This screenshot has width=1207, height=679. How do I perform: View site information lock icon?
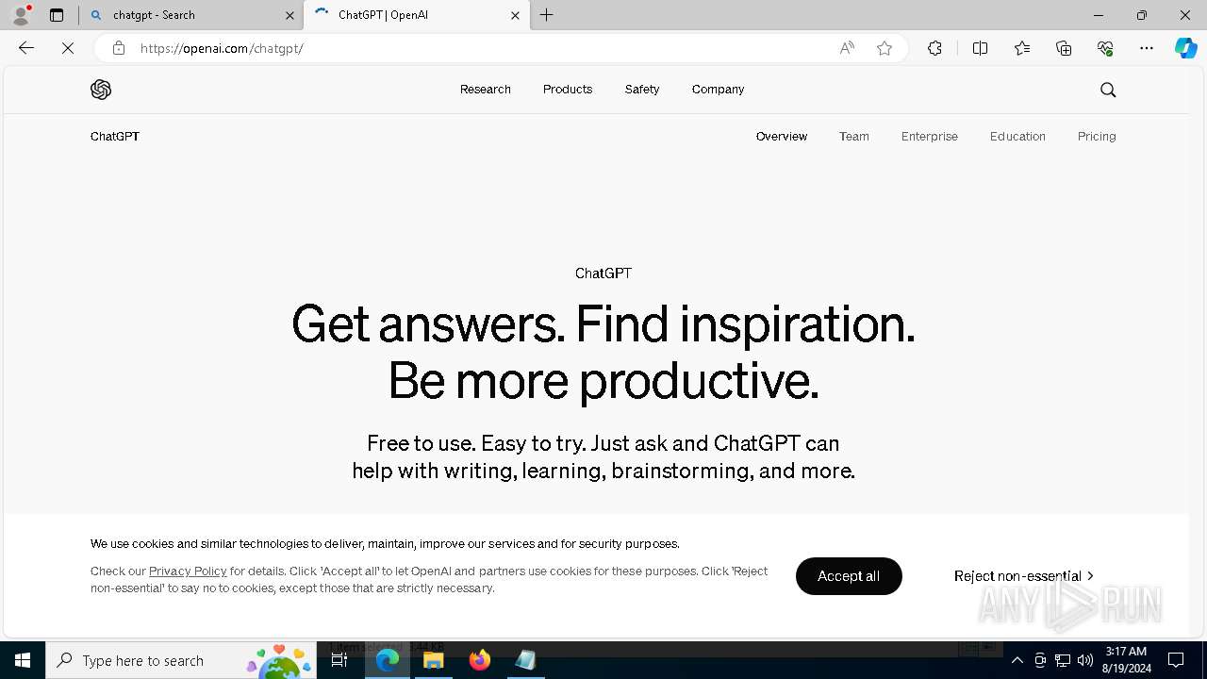click(x=118, y=48)
